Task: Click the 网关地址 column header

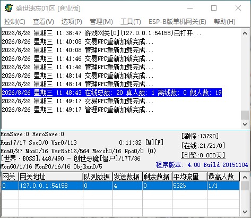Action: click(51, 177)
